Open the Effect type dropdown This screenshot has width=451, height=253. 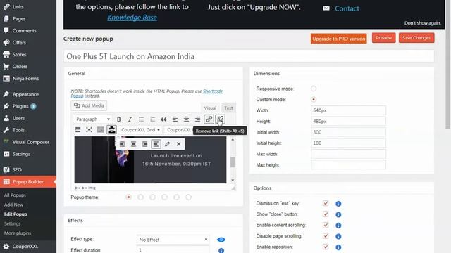tap(173, 240)
